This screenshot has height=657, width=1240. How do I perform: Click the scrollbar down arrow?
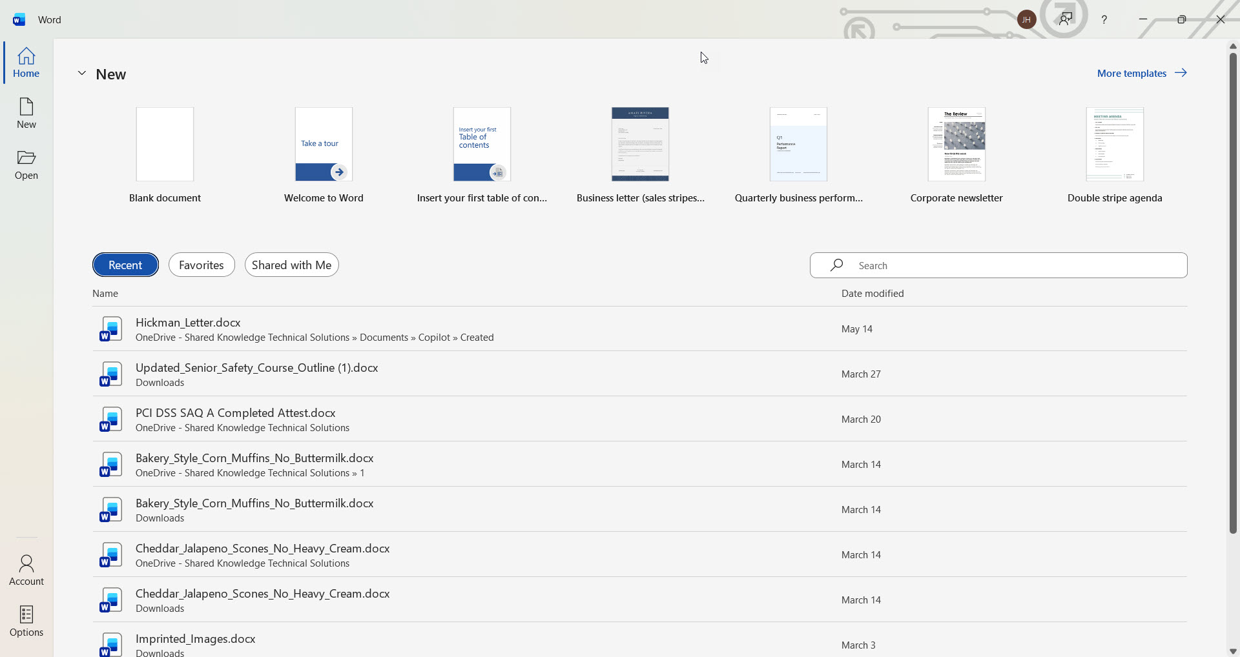[x=1233, y=651]
